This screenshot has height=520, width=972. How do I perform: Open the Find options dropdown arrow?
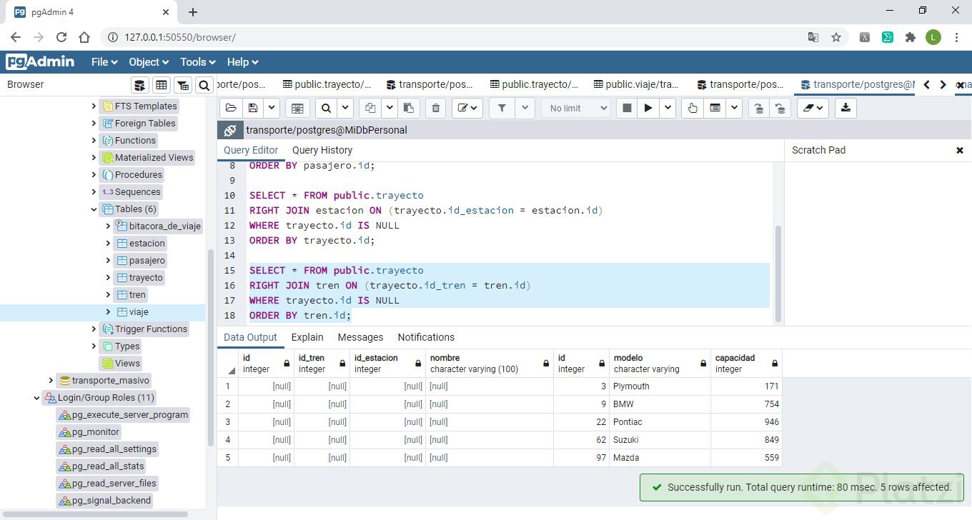tap(345, 108)
